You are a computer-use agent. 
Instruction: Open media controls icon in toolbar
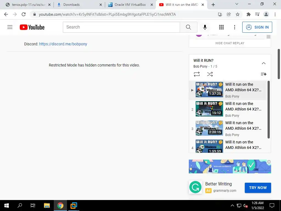tap(257, 14)
